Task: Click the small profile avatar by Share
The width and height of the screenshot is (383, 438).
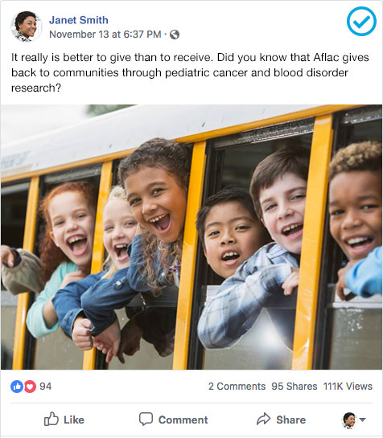Action: click(349, 420)
